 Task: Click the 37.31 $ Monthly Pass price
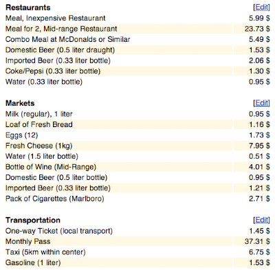tap(257, 241)
